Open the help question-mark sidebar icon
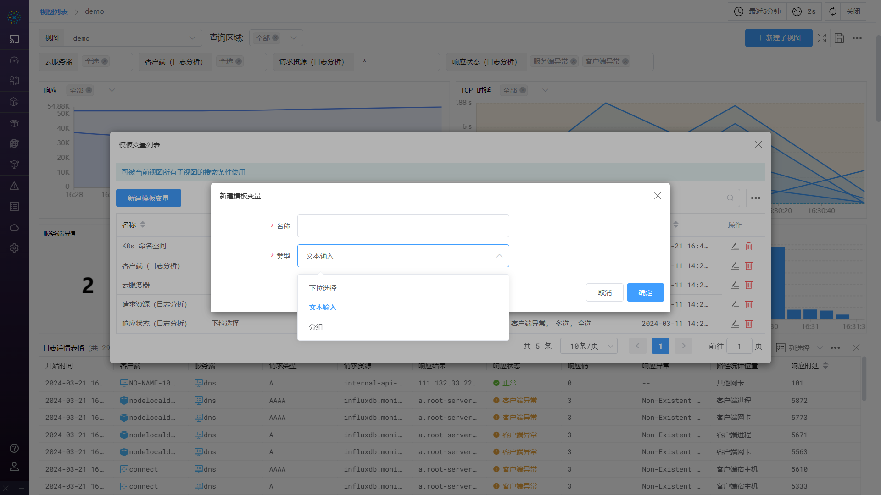Viewport: 881px width, 495px height. tap(14, 448)
